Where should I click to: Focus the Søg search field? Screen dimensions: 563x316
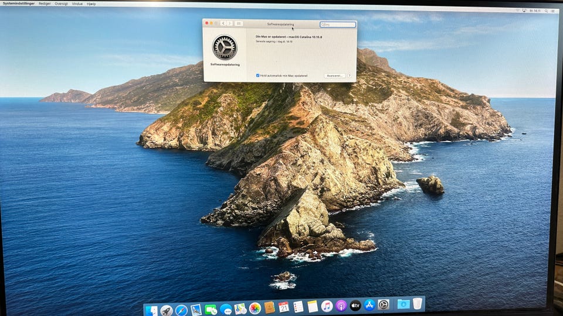[338, 25]
